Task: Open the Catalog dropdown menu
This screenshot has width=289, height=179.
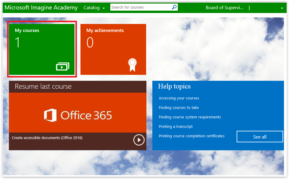Action: pyautogui.click(x=94, y=8)
